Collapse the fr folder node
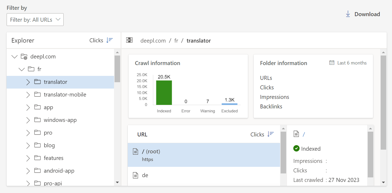This screenshot has height=193, width=392. click(21, 69)
